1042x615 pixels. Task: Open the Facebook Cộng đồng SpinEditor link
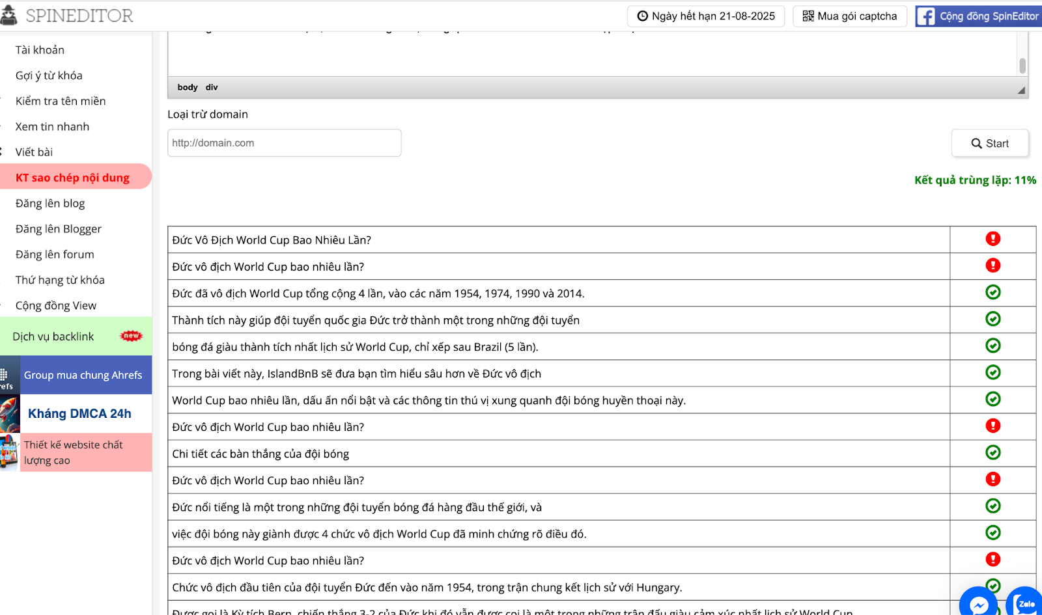[x=979, y=16]
